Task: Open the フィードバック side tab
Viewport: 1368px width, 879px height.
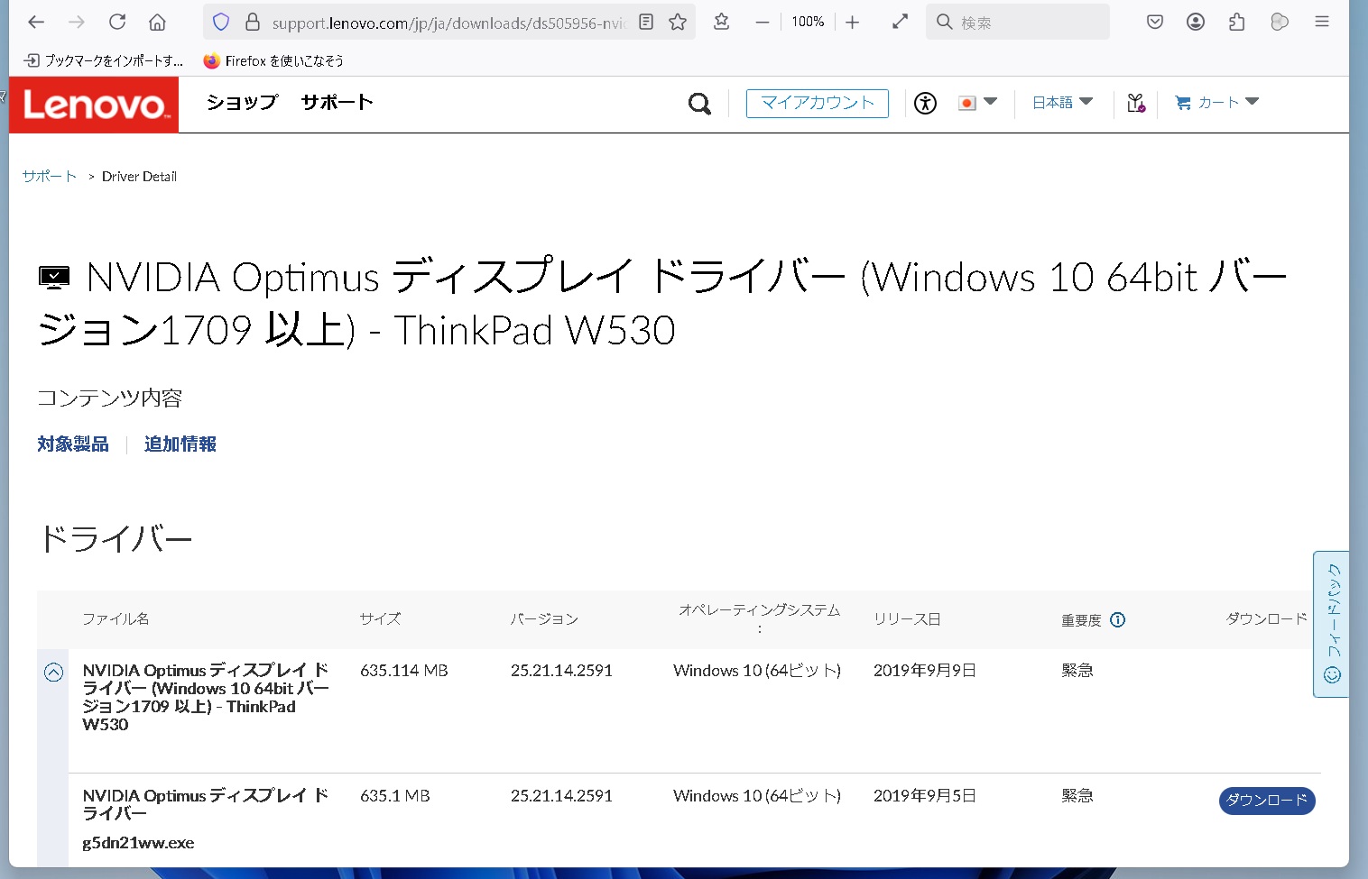Action: tap(1331, 624)
